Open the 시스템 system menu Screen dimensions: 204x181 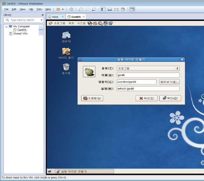(82, 23)
